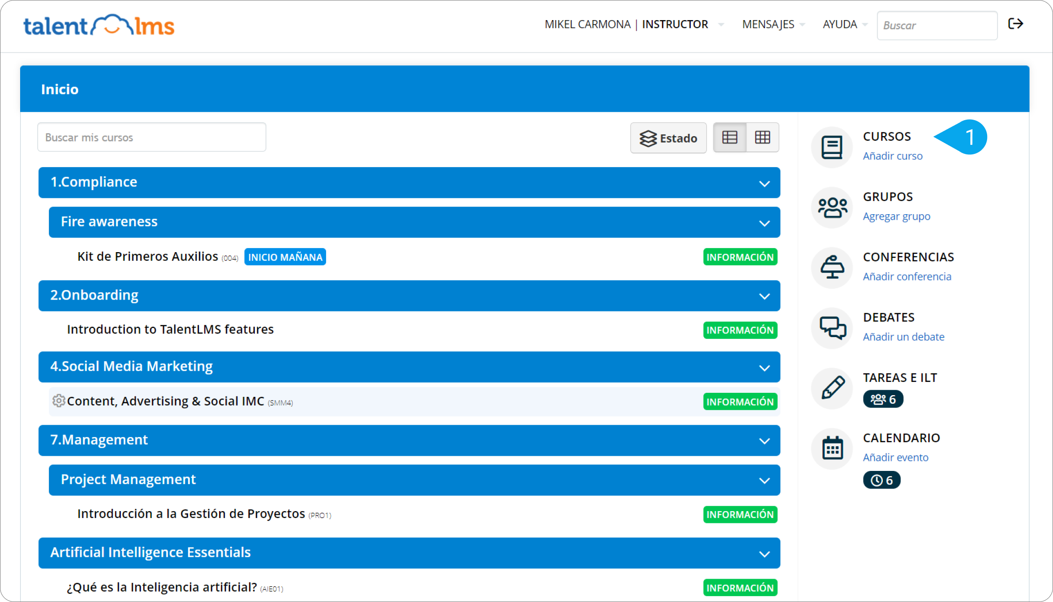
Task: Click the Tareas e ILT badge showing 6
Action: [883, 399]
